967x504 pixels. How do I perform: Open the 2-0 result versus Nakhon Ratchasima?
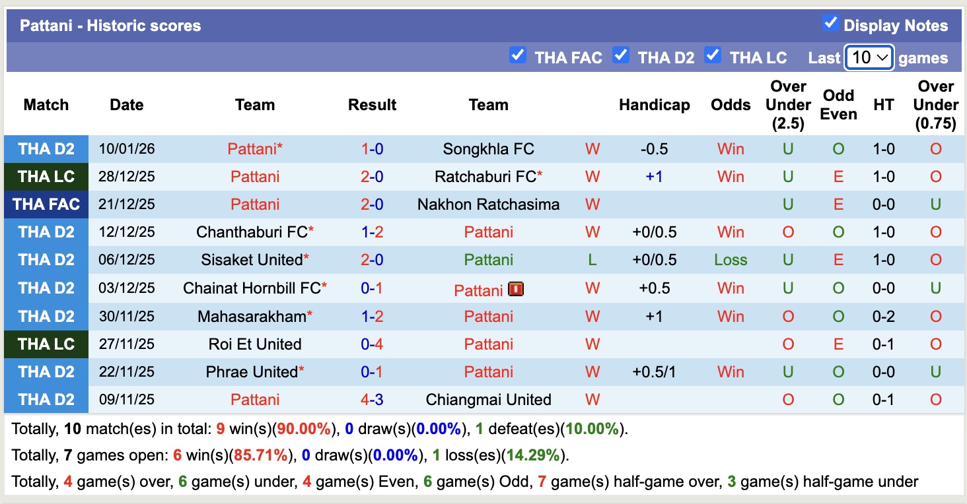pos(372,204)
